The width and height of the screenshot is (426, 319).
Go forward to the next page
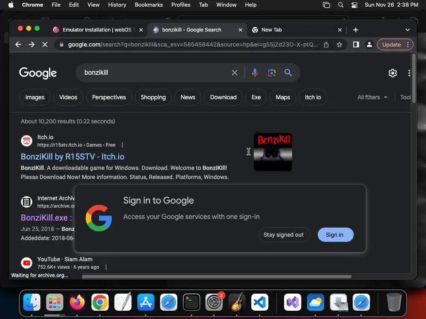tap(32, 44)
